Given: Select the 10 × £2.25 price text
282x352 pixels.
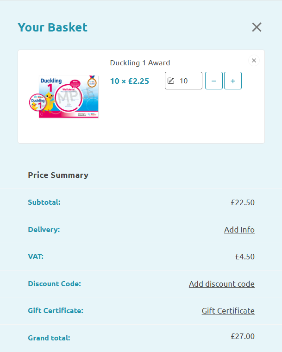Looking at the screenshot, I should pyautogui.click(x=130, y=81).
